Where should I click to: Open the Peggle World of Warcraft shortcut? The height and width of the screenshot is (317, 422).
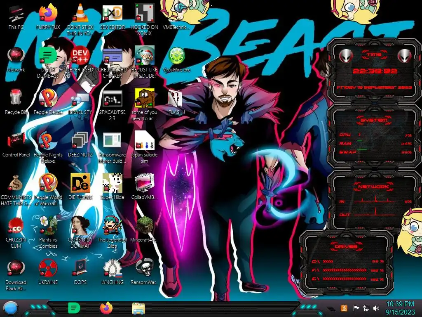[48, 190]
